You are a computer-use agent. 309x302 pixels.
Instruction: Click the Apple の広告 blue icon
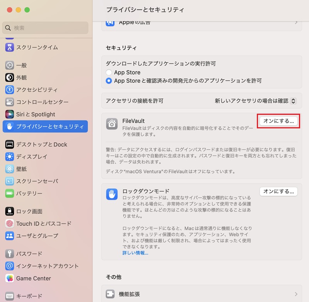pos(110,23)
